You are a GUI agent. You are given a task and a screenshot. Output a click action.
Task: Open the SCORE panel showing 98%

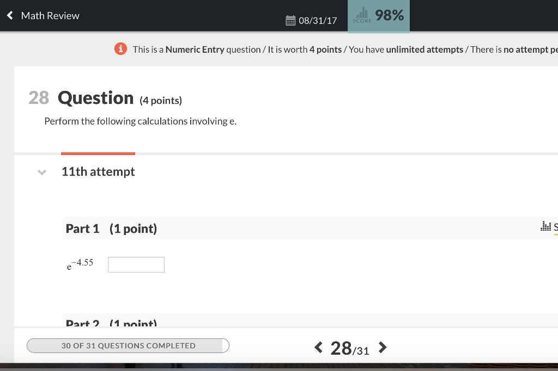[378, 16]
